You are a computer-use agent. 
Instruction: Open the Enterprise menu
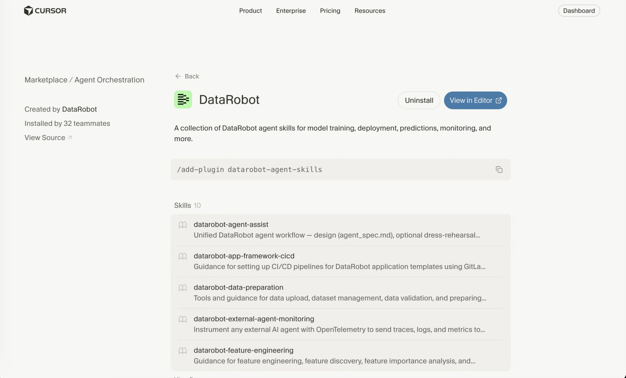pos(291,11)
